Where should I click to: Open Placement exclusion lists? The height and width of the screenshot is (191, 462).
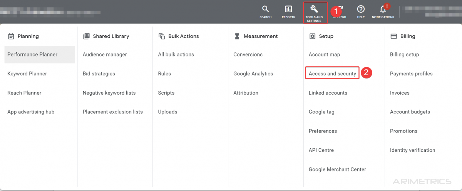pos(113,112)
